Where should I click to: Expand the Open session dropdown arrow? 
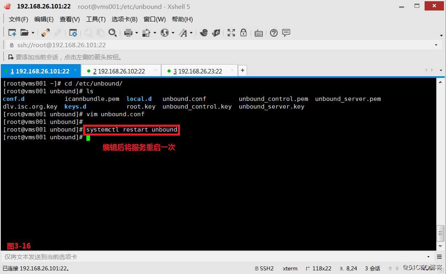33,33
